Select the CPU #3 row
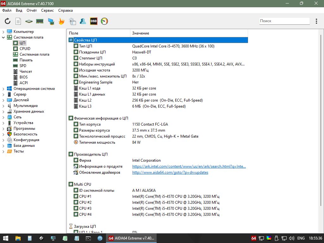 [158, 208]
